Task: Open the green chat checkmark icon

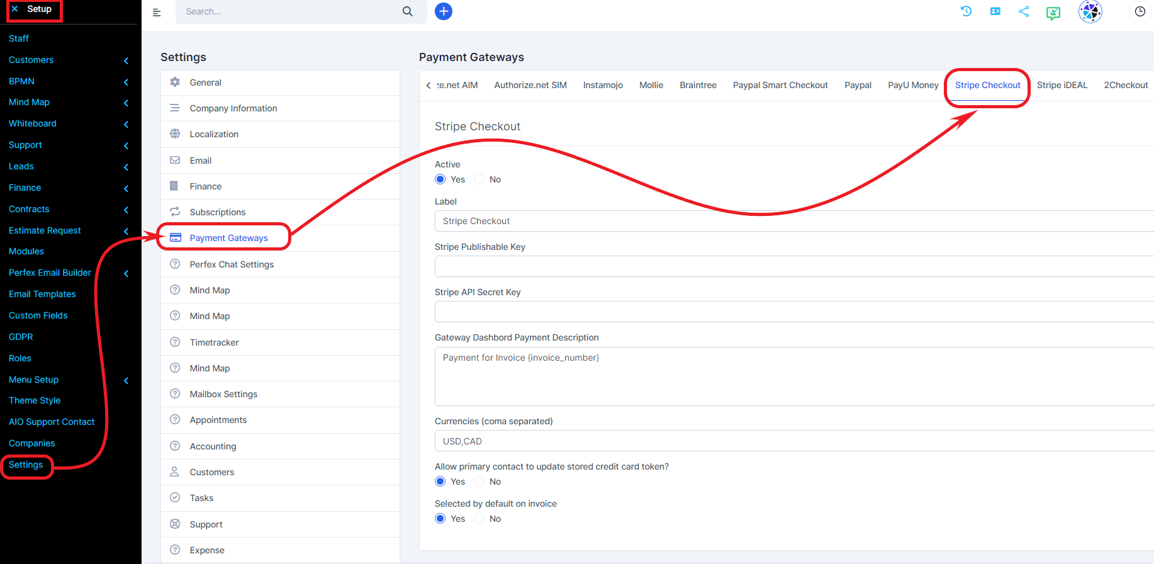Action: point(1053,13)
